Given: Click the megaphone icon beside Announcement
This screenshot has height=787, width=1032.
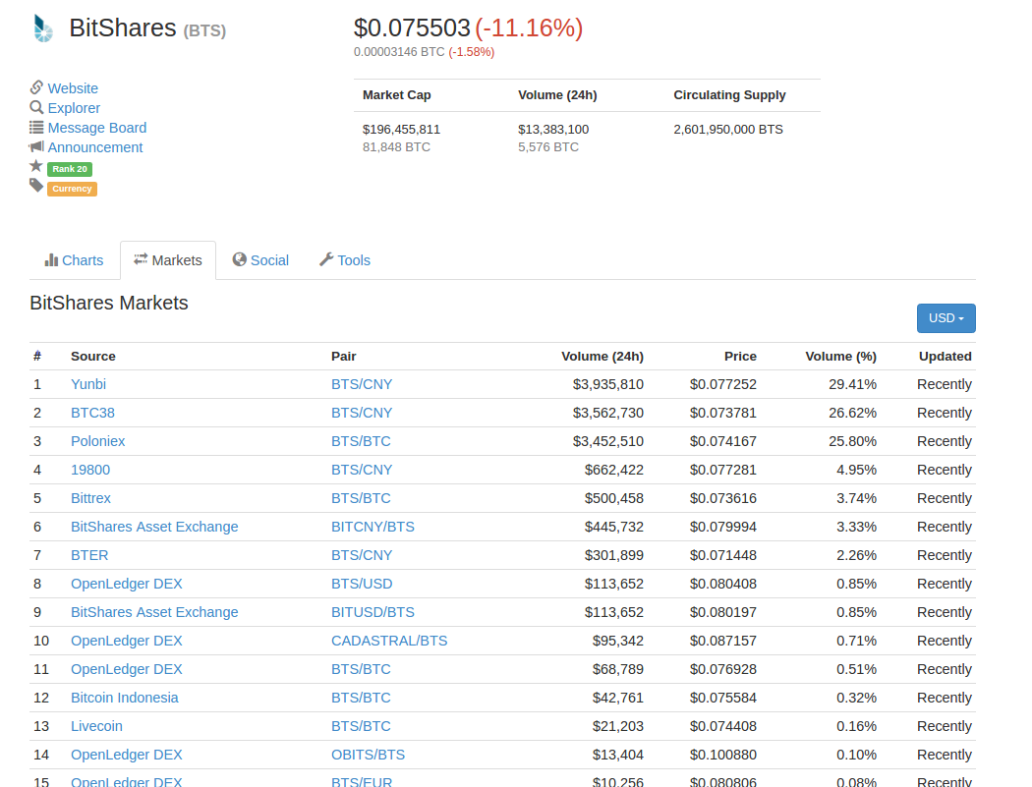Looking at the screenshot, I should (37, 146).
